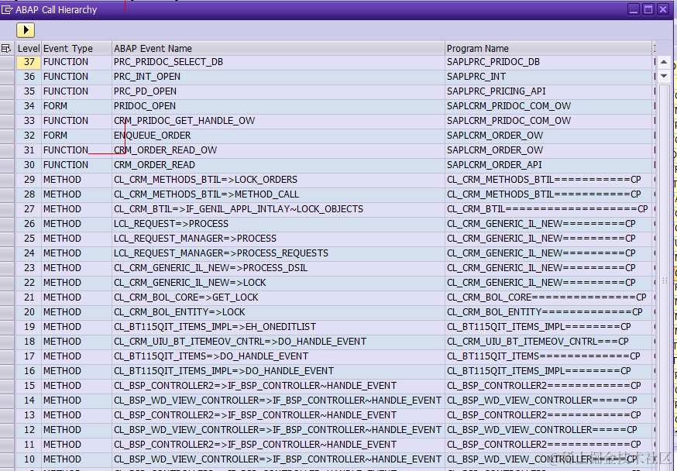
Task: Click the Event Type column header
Action: pyautogui.click(x=77, y=48)
